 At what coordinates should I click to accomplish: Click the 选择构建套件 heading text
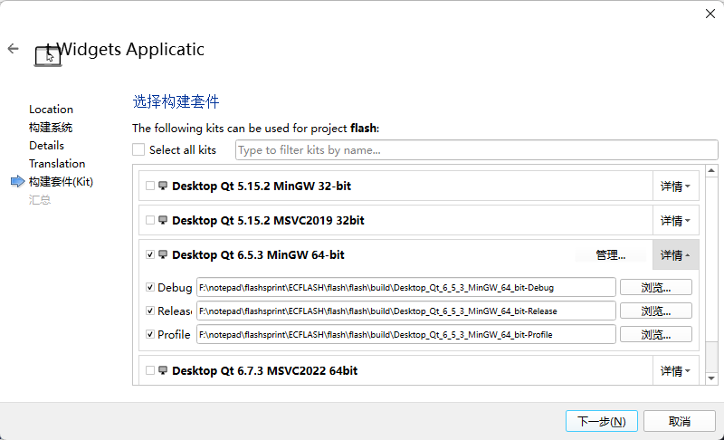(176, 101)
